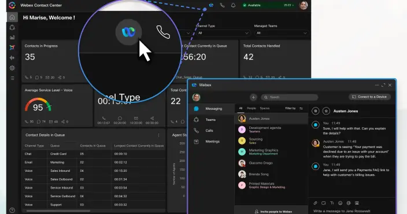
Task: Open the Home page in Contact Center sidebar
Action: click(12, 17)
